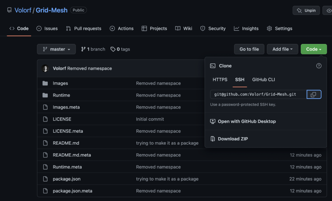Click the Runtime folder icon
The height and width of the screenshot is (201, 332).
point(45,95)
